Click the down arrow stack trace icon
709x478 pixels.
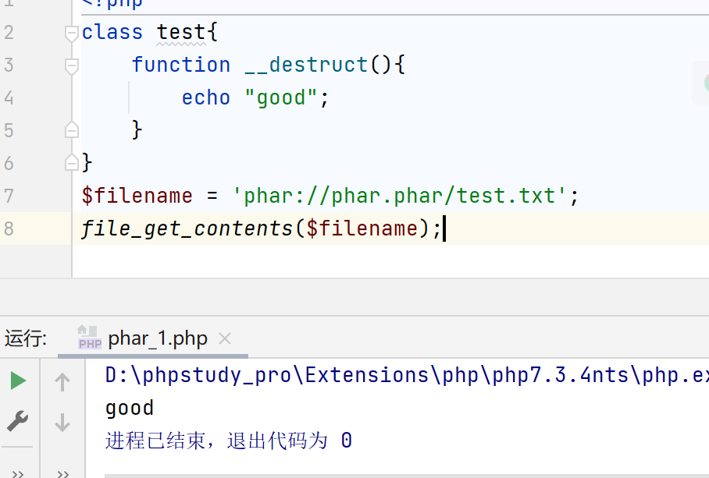[x=62, y=423]
